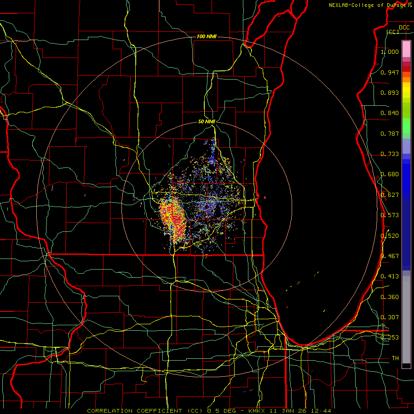Click the gray lower section of the color bar

tap(406, 320)
